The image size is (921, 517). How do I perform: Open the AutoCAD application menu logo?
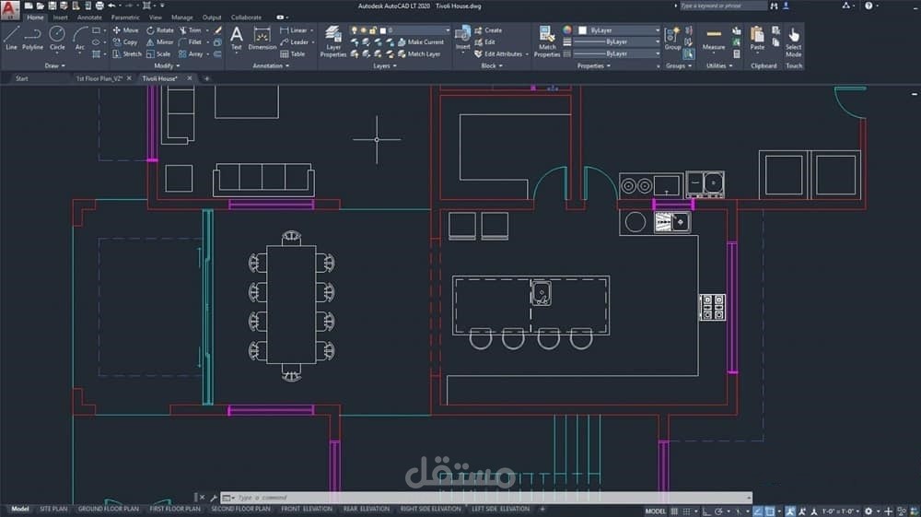click(10, 9)
